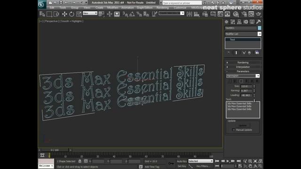Toggle the Underline text style button

click(x=234, y=81)
